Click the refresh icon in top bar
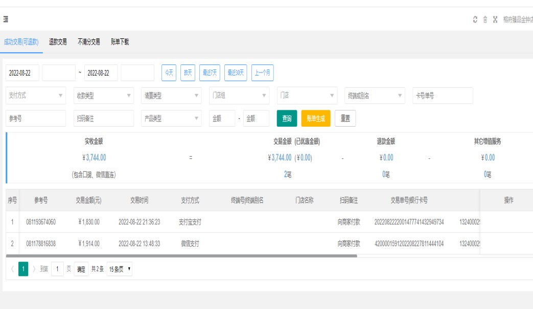This screenshot has height=309, width=533. tap(475, 19)
